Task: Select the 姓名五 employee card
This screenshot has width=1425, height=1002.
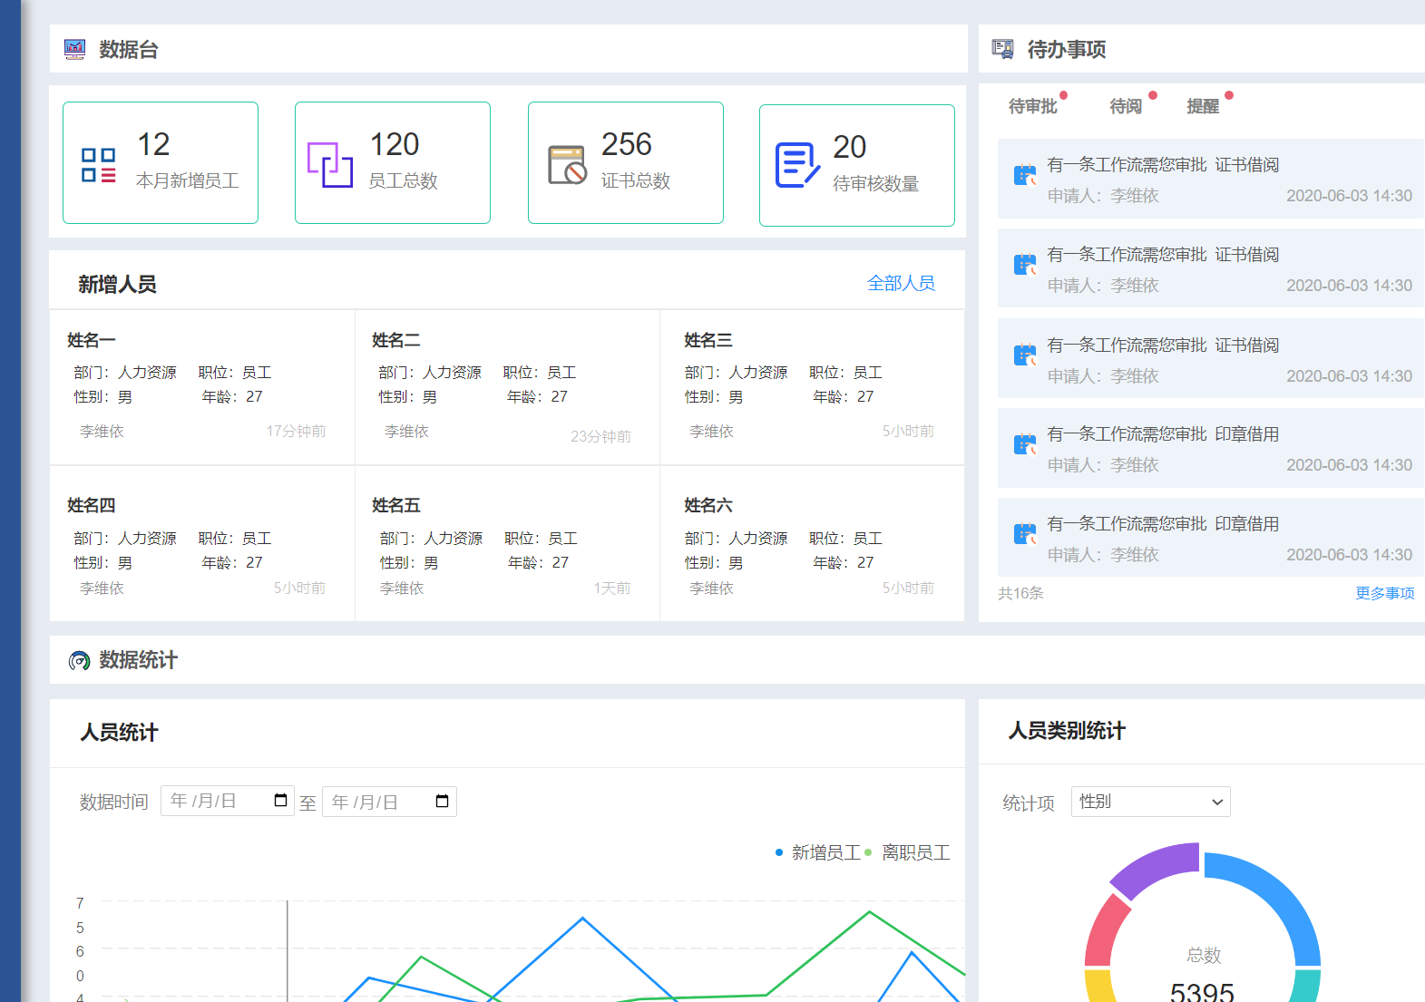Action: coord(507,544)
